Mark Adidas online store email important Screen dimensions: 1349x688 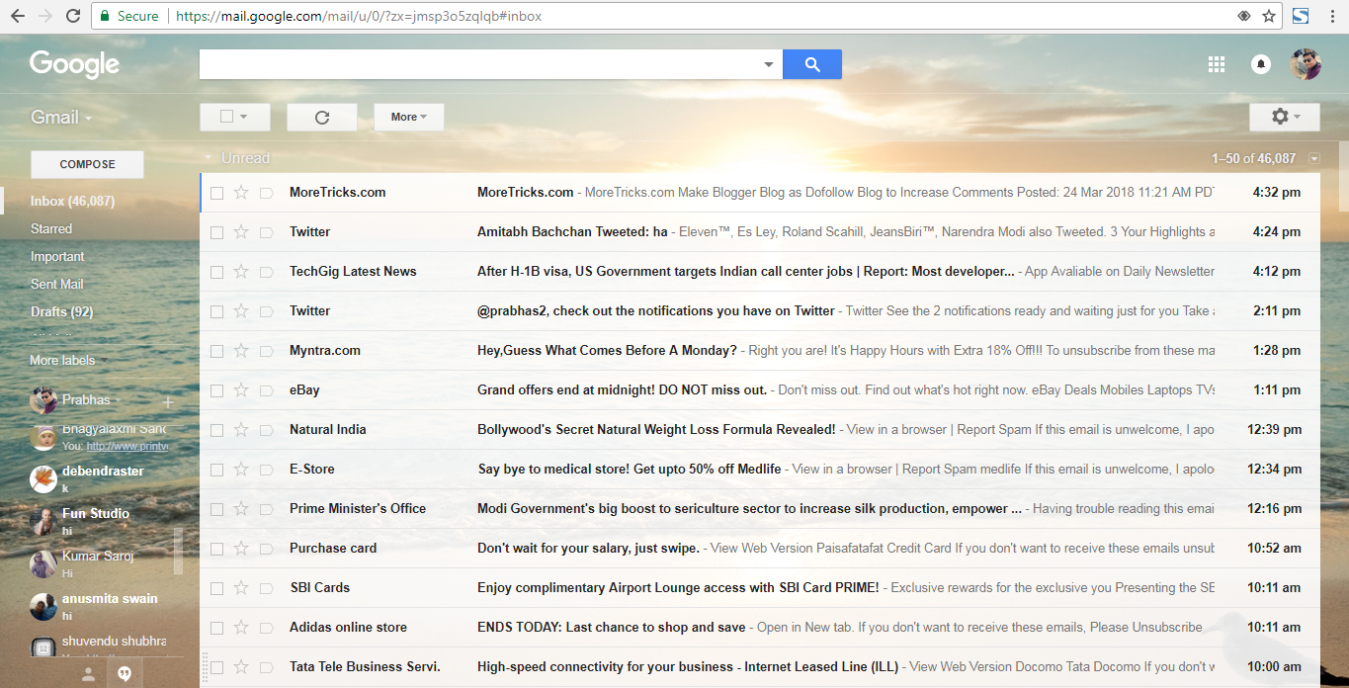pos(266,628)
